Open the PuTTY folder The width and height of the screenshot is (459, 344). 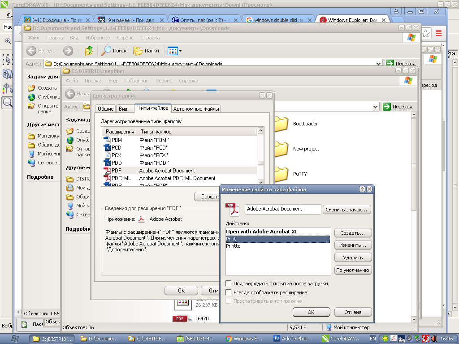click(x=291, y=174)
